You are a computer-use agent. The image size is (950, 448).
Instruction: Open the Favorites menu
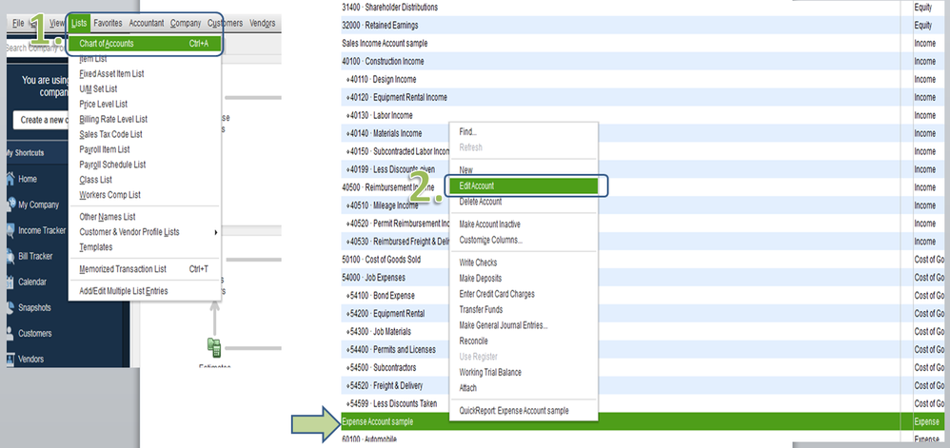point(109,23)
